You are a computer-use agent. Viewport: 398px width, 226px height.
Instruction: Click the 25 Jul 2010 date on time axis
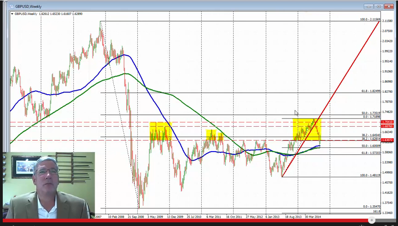[194, 217]
